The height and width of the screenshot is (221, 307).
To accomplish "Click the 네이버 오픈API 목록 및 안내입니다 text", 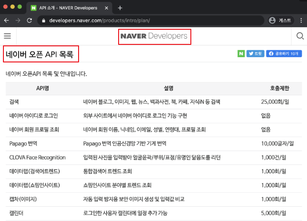I will [x=46, y=74].
